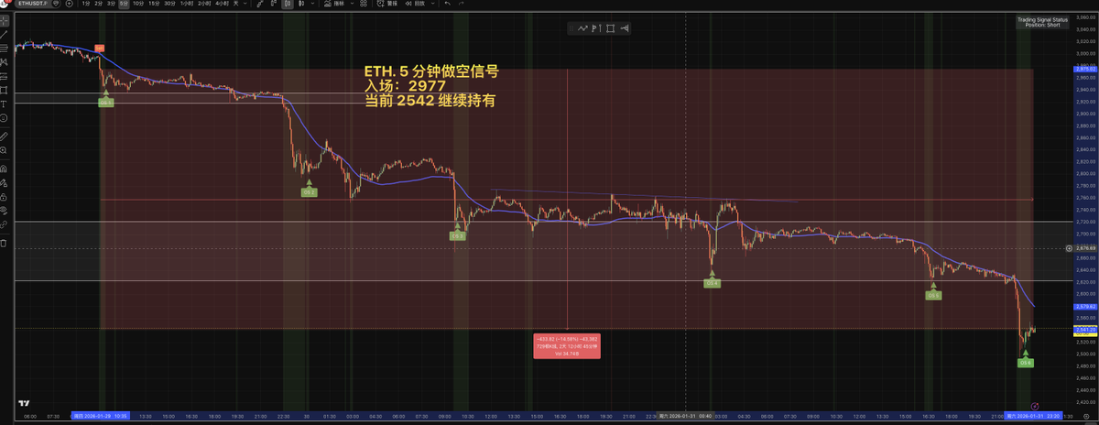Image resolution: width=1099 pixels, height=425 pixels.
Task: Switch to the 1小时 interval
Action: pos(187,4)
